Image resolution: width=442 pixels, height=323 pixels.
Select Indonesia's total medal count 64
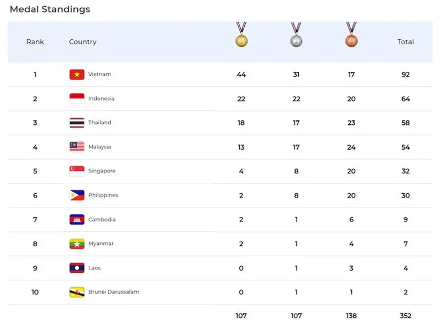[x=406, y=99]
